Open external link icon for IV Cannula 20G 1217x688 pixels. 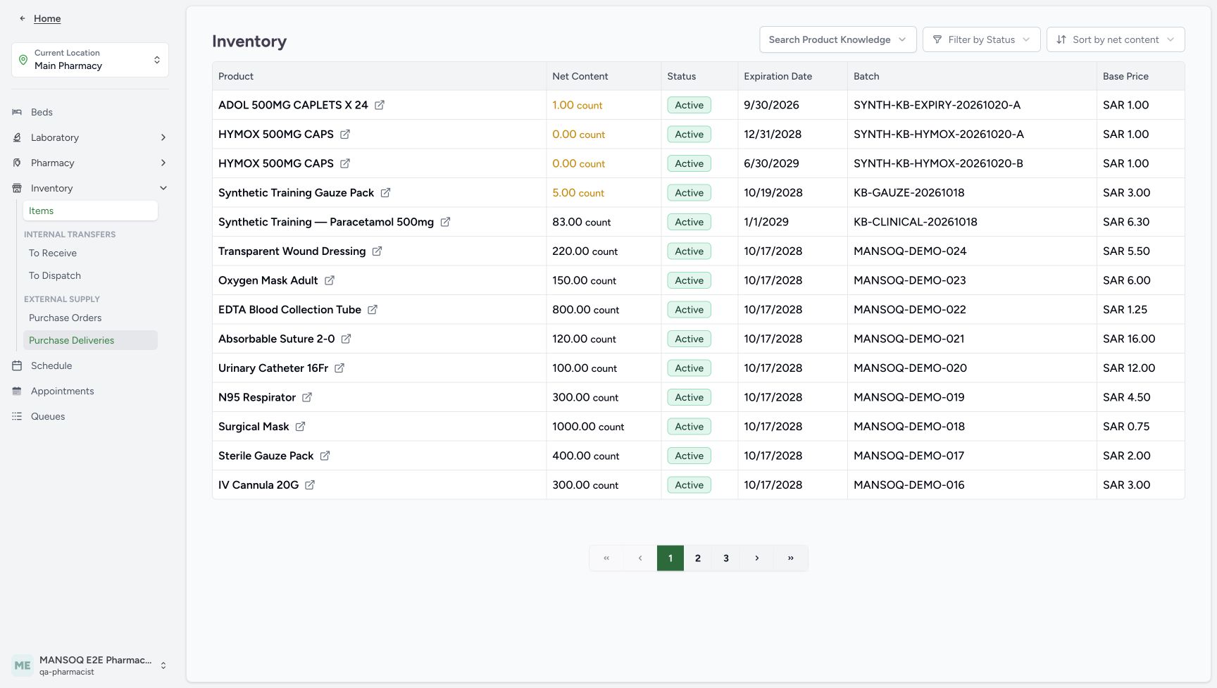[310, 485]
